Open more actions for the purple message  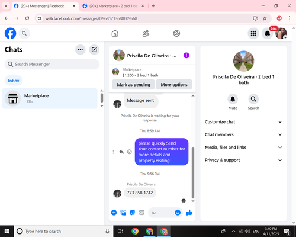(113, 152)
